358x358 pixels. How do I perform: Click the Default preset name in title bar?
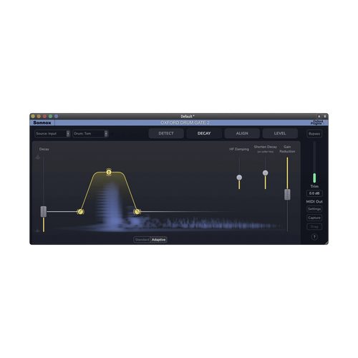(x=188, y=117)
